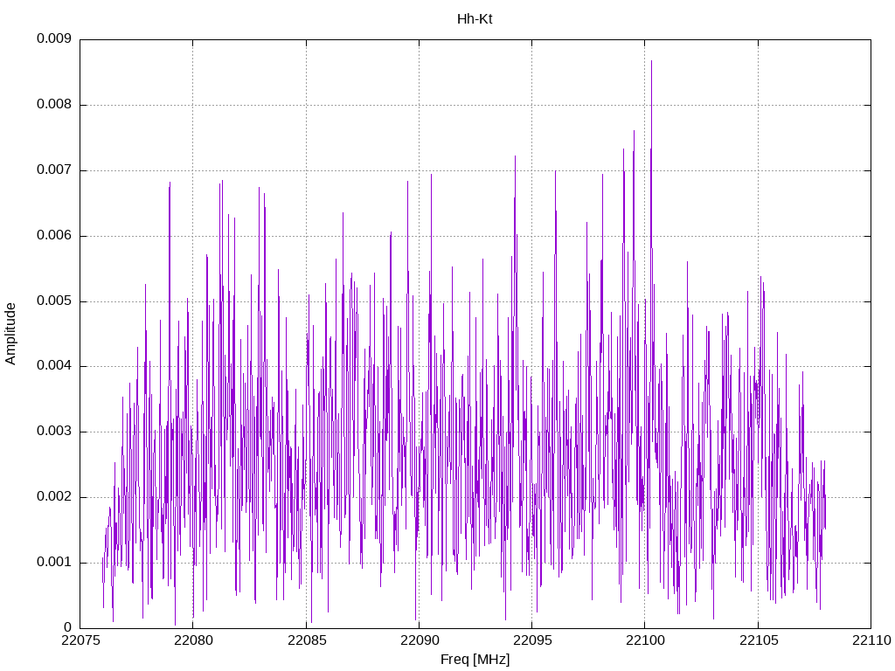The image size is (895, 671).
Task: Click y-axis tick value 0.005
Action: (x=53, y=301)
